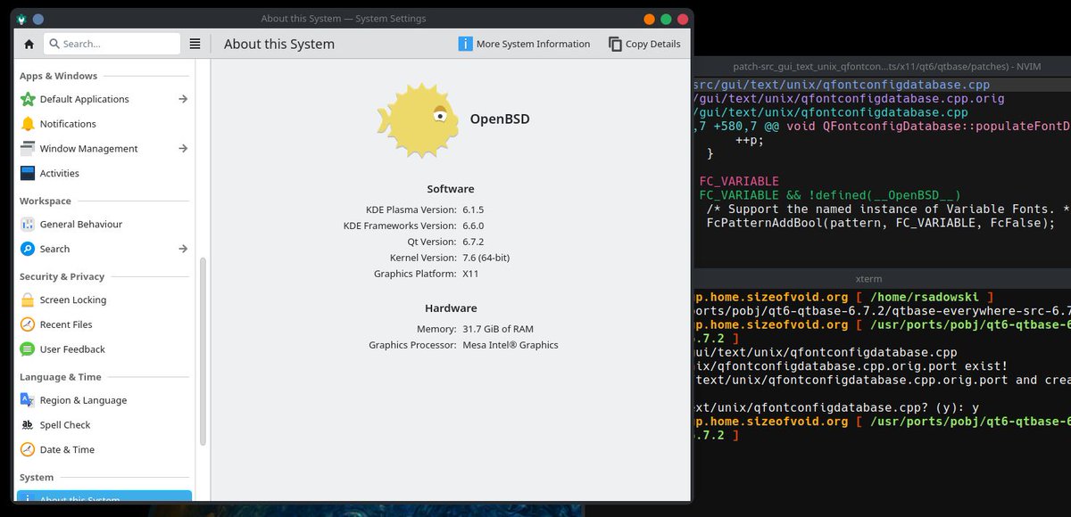Click the Search magnifier icon in sidebar
The image size is (1071, 517).
(28, 250)
